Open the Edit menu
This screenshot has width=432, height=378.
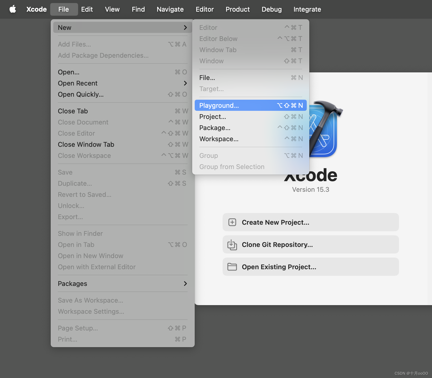click(x=87, y=9)
